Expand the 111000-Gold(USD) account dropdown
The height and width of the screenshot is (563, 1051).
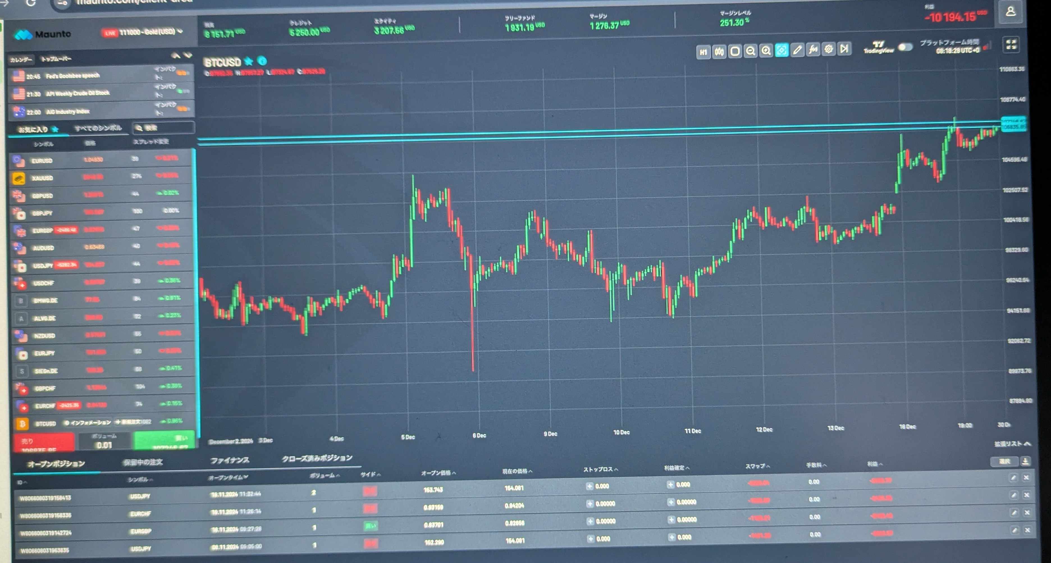point(180,31)
